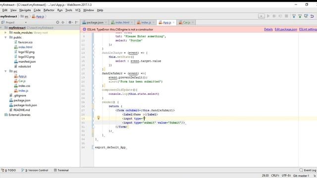Collapse the public folder
The image size is (317, 178).
pos(5,38)
